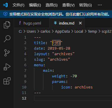
Task: Click the VS Code logo icon
Action: point(5,5)
